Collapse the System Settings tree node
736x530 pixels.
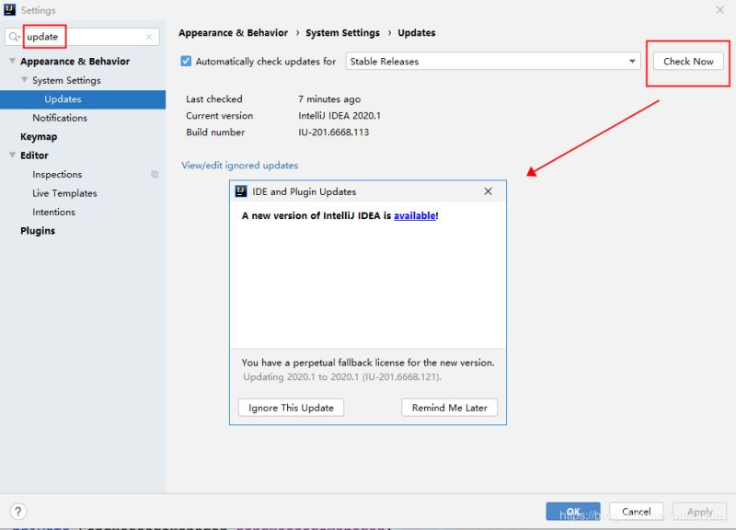[x=25, y=80]
